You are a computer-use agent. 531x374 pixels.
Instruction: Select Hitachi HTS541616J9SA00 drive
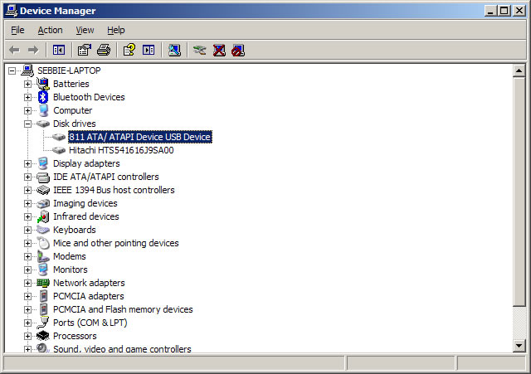[x=121, y=150]
